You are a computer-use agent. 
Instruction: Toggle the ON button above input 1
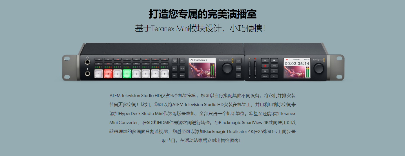(99, 59)
